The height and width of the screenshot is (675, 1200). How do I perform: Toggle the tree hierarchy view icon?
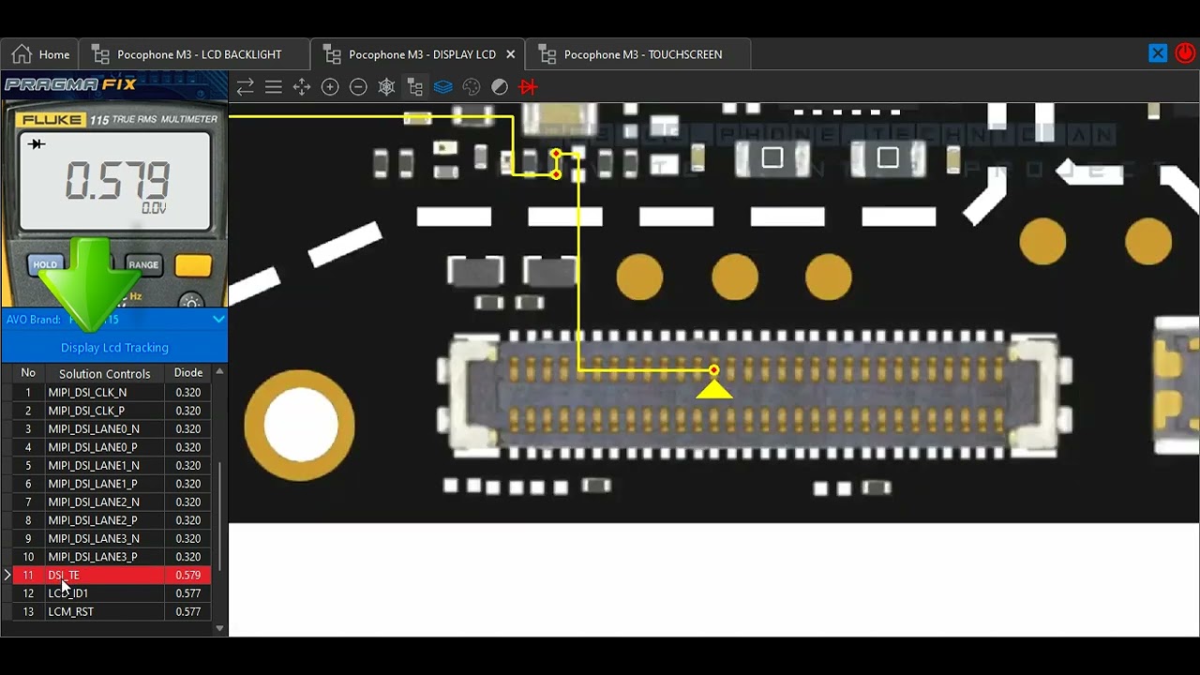pos(414,87)
